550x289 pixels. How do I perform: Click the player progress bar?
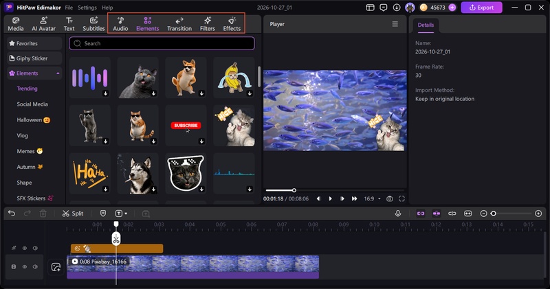335,190
